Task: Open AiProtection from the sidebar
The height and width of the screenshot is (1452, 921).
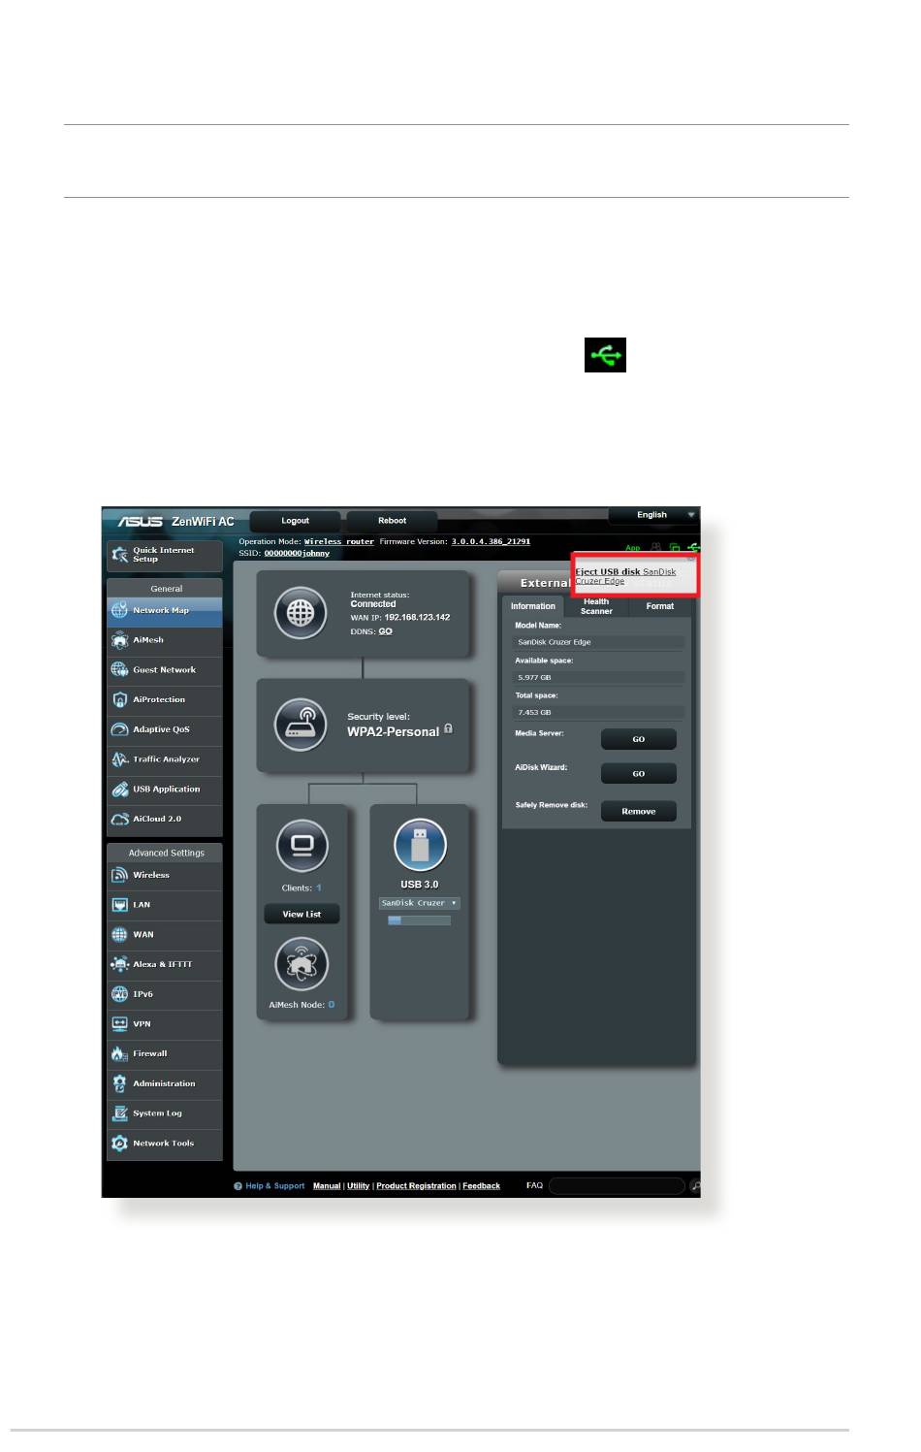Action: pyautogui.click(x=165, y=699)
